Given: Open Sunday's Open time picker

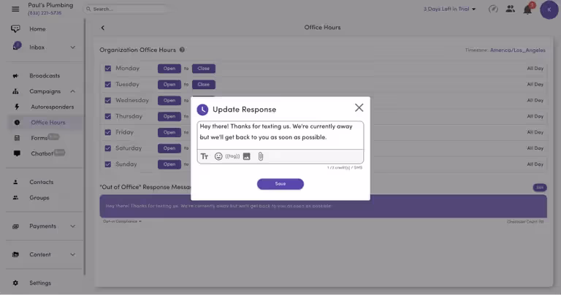Looking at the screenshot, I should [169, 164].
